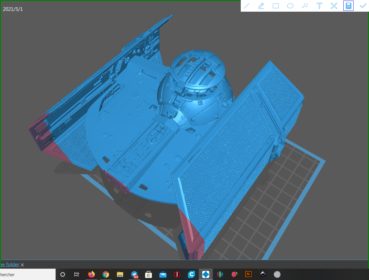Select the pencil freehand tool
This screenshot has width=369, height=280.
point(261,6)
